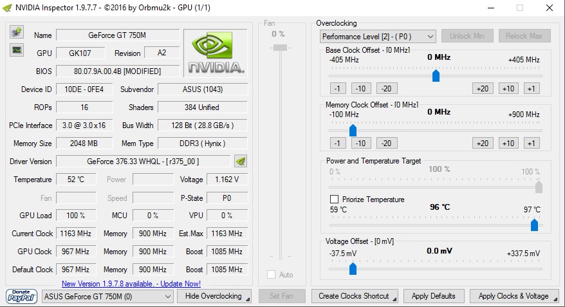This screenshot has width=565, height=307.
Task: Click the NVIDIA Inspector title bar icon
Action: point(7,8)
